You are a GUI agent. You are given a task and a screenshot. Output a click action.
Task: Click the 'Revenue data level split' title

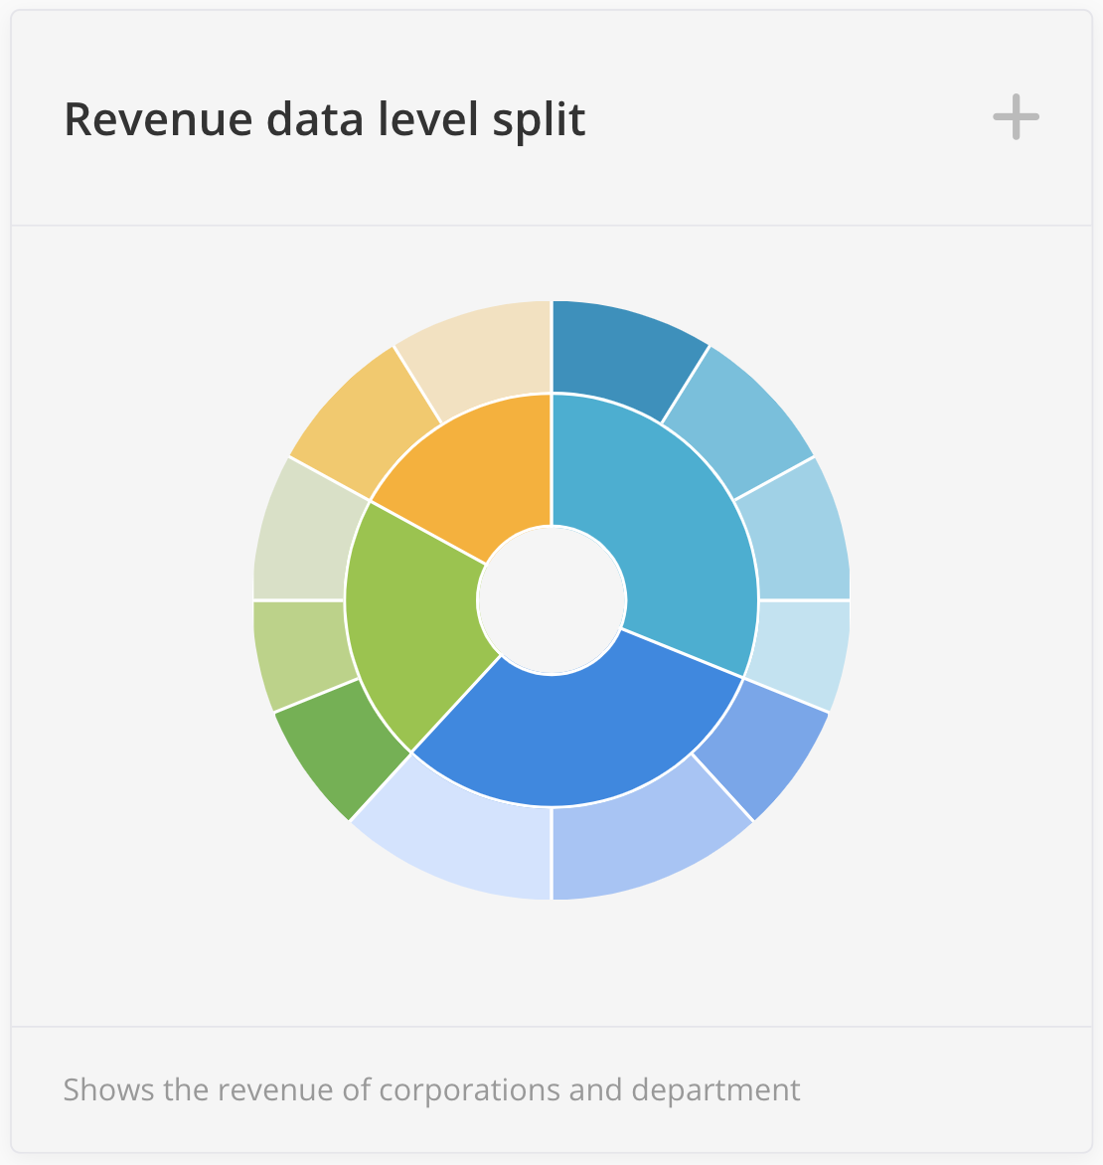(324, 119)
